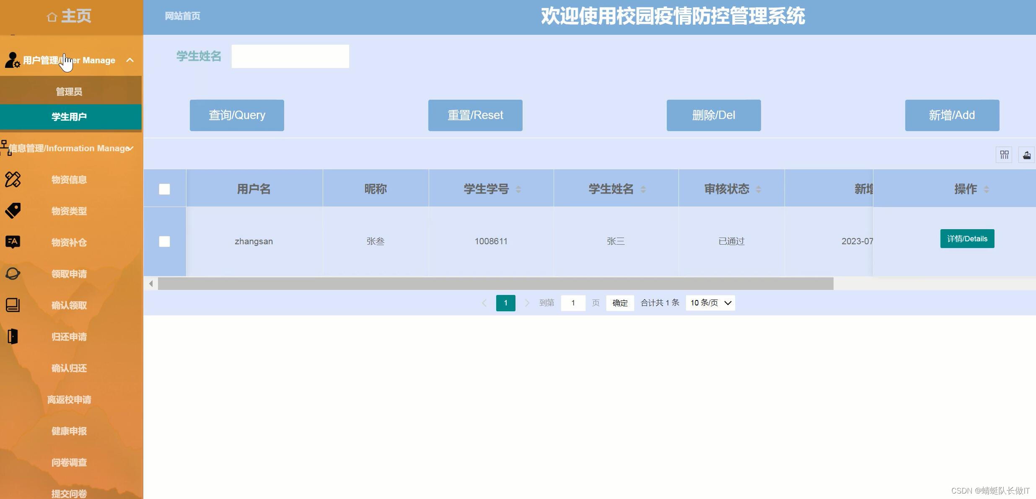The image size is (1036, 499).
Task: Sort by 学生学号 column arrows
Action: coord(518,189)
